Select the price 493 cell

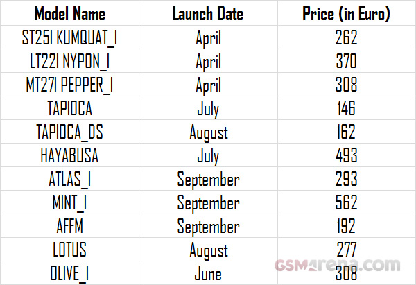click(344, 155)
